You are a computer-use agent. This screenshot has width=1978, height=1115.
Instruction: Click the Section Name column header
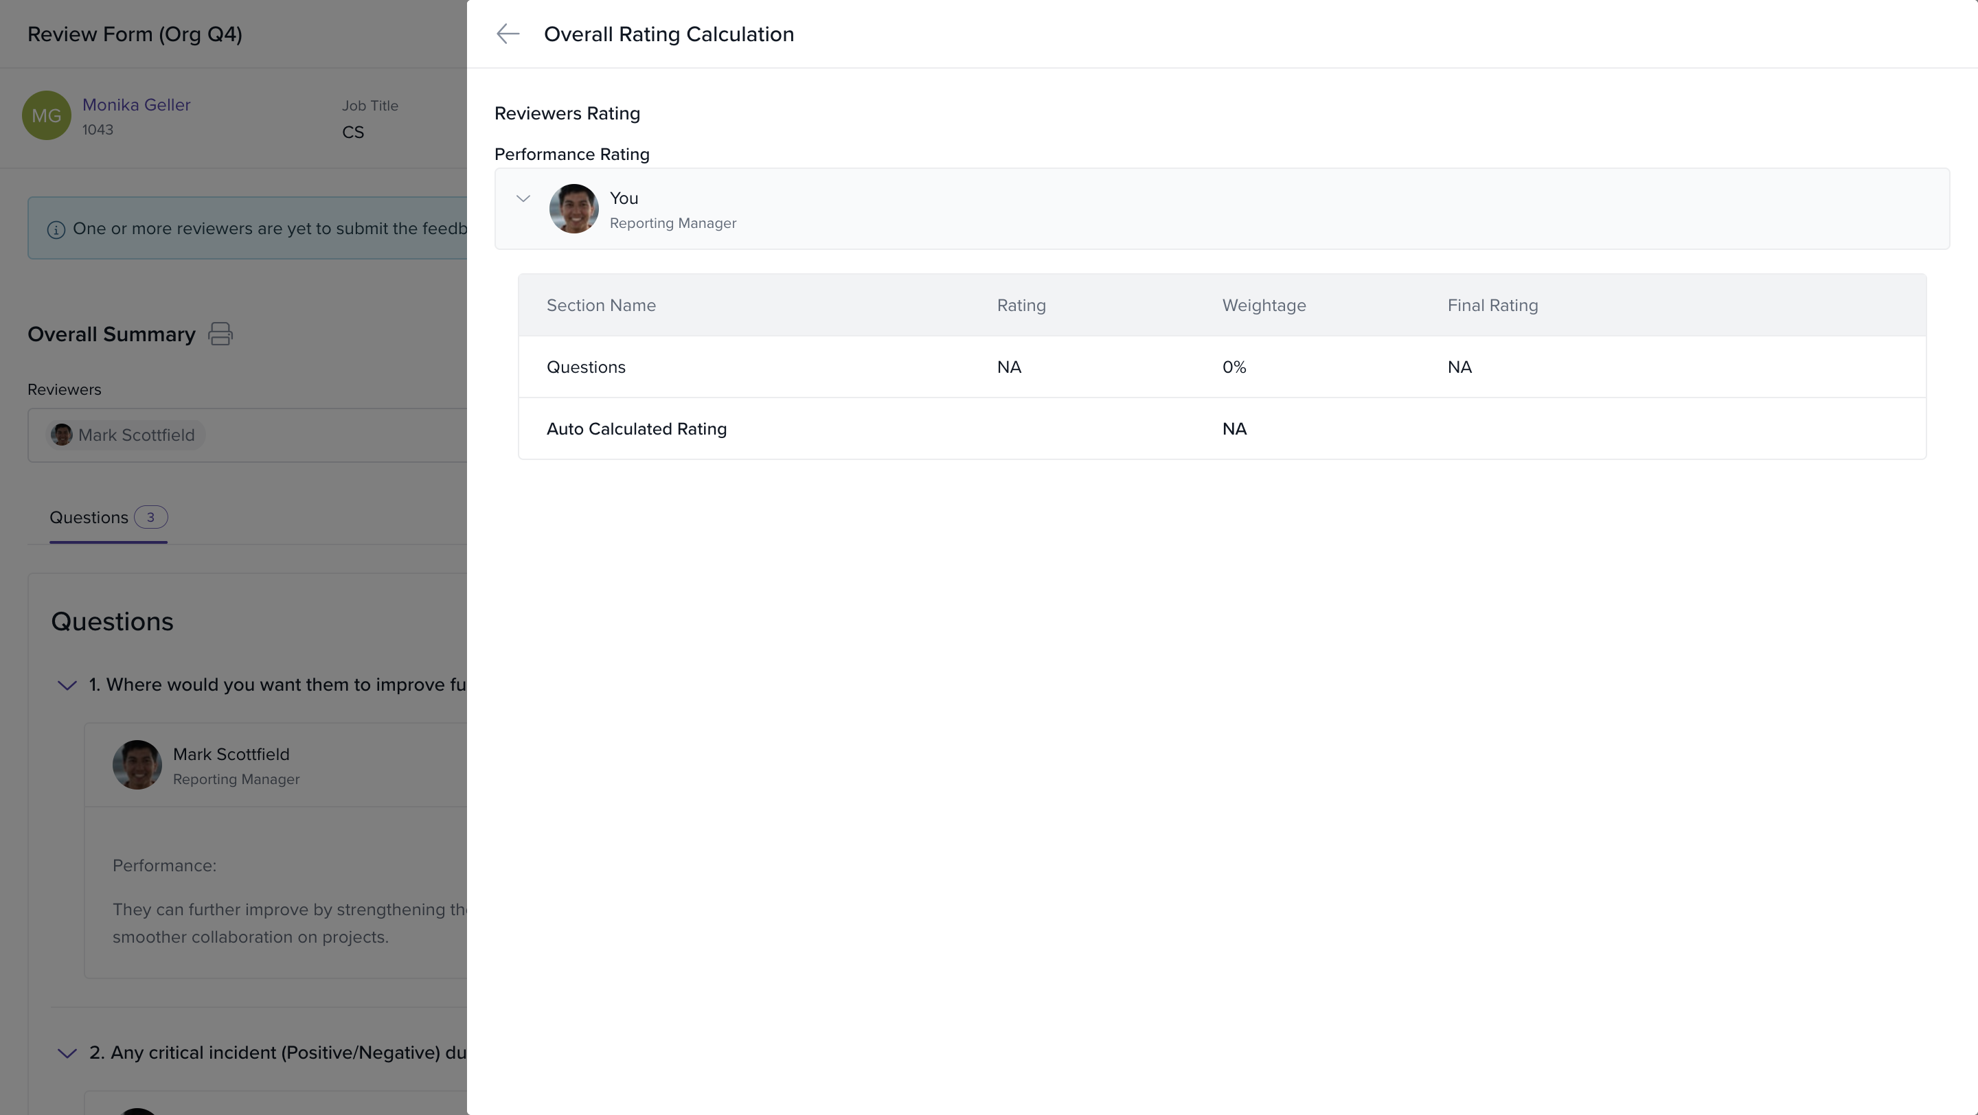[601, 306]
